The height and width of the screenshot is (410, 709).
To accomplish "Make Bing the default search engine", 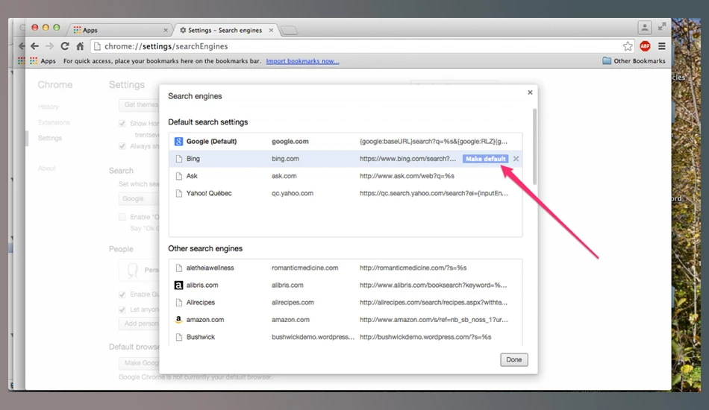I will tap(485, 159).
